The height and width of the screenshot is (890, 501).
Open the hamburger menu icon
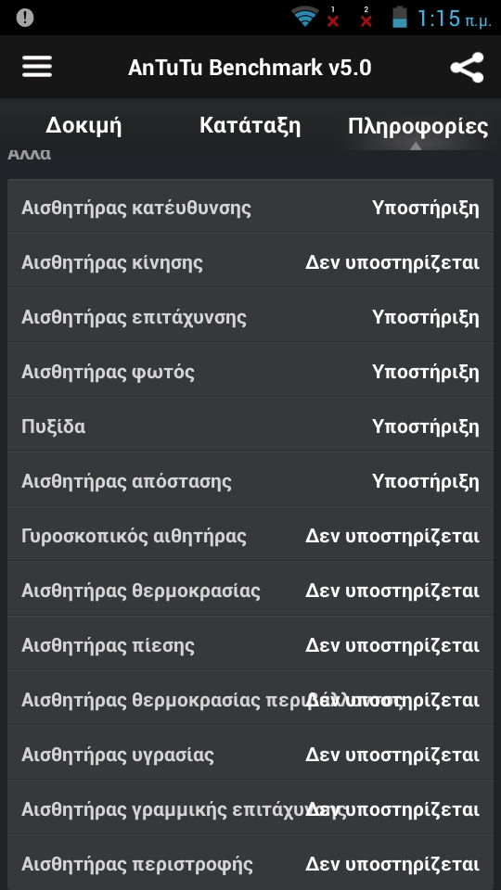click(x=37, y=67)
